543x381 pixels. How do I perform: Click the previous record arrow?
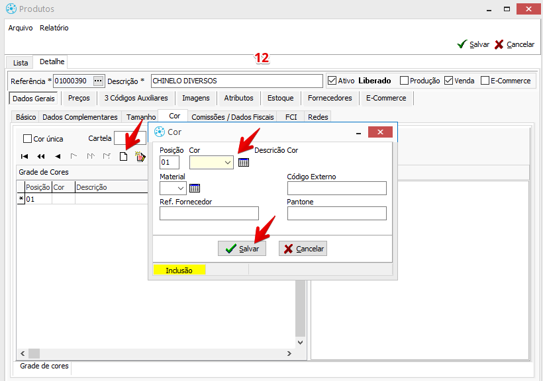point(58,157)
